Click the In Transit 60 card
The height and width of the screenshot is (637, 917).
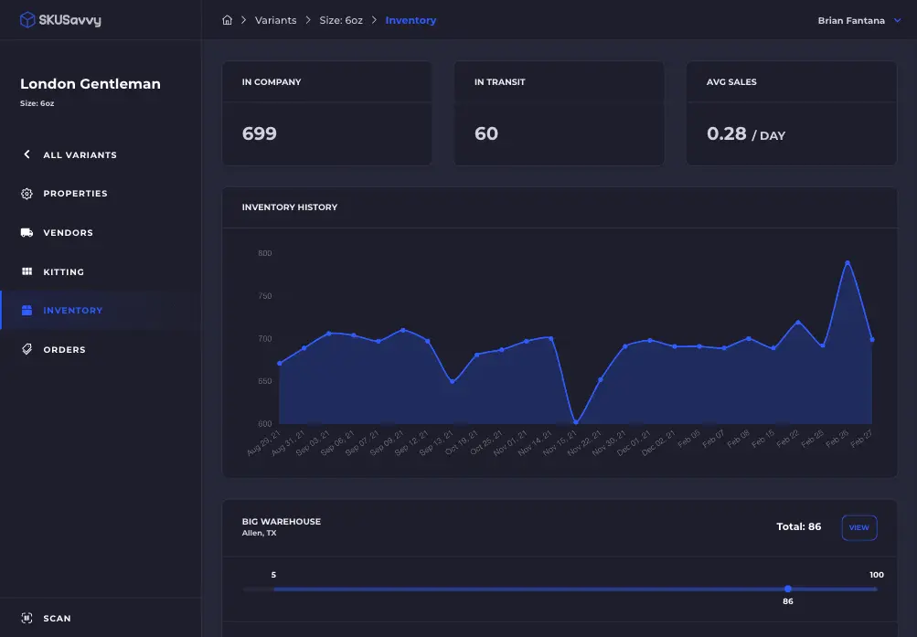559,113
